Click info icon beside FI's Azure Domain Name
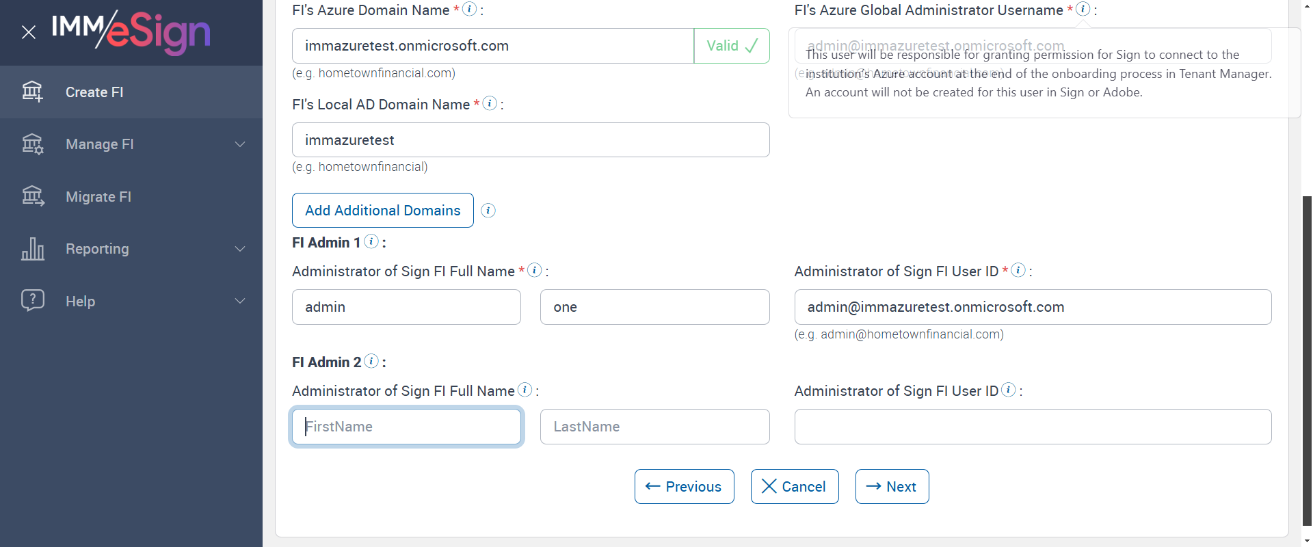This screenshot has height=547, width=1313. coord(469,9)
